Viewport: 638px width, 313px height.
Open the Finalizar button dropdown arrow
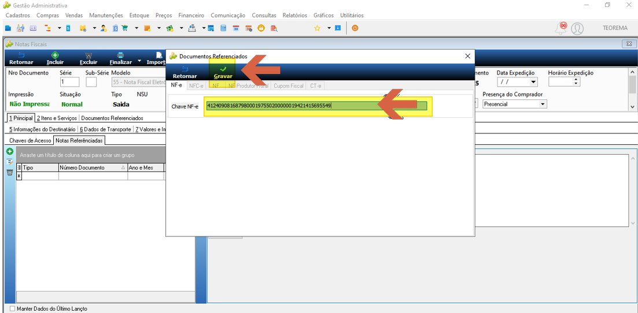[139, 61]
